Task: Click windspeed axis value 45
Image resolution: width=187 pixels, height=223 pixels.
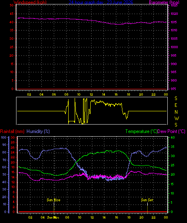Action: (12, 14)
